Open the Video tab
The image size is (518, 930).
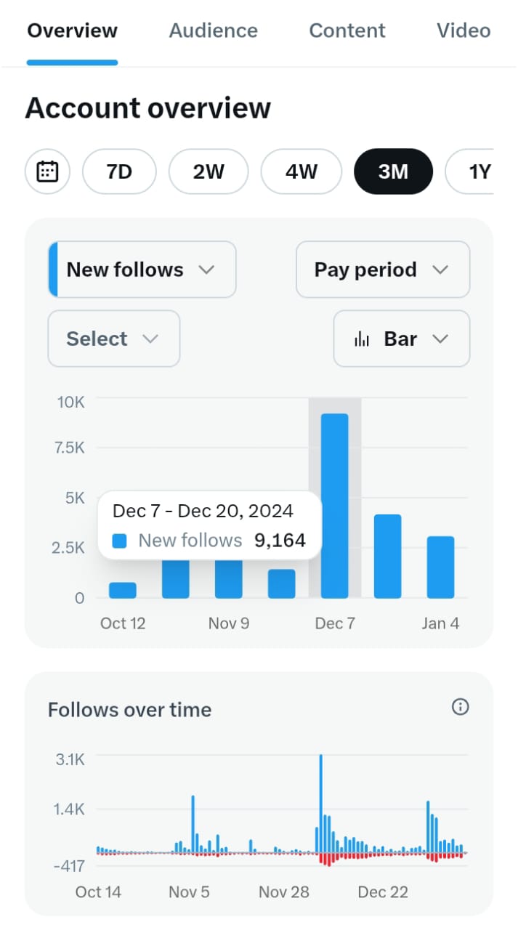pyautogui.click(x=464, y=31)
